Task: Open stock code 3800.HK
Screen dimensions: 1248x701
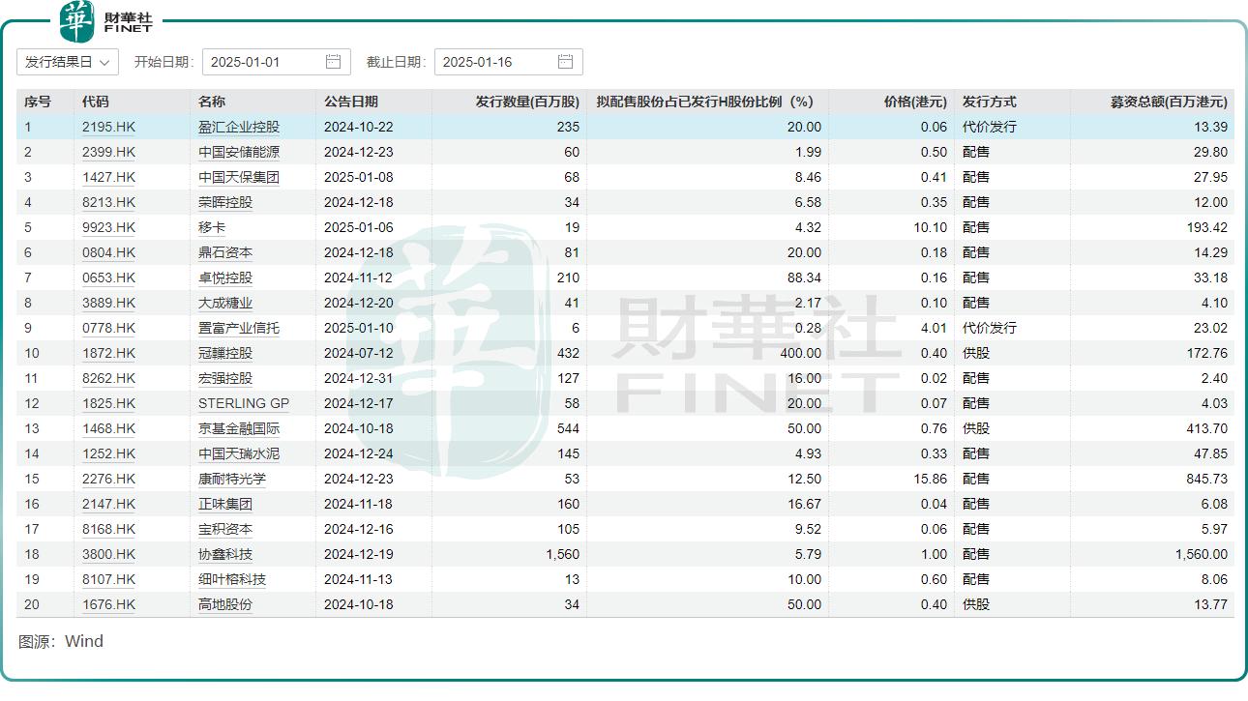Action: coord(109,554)
